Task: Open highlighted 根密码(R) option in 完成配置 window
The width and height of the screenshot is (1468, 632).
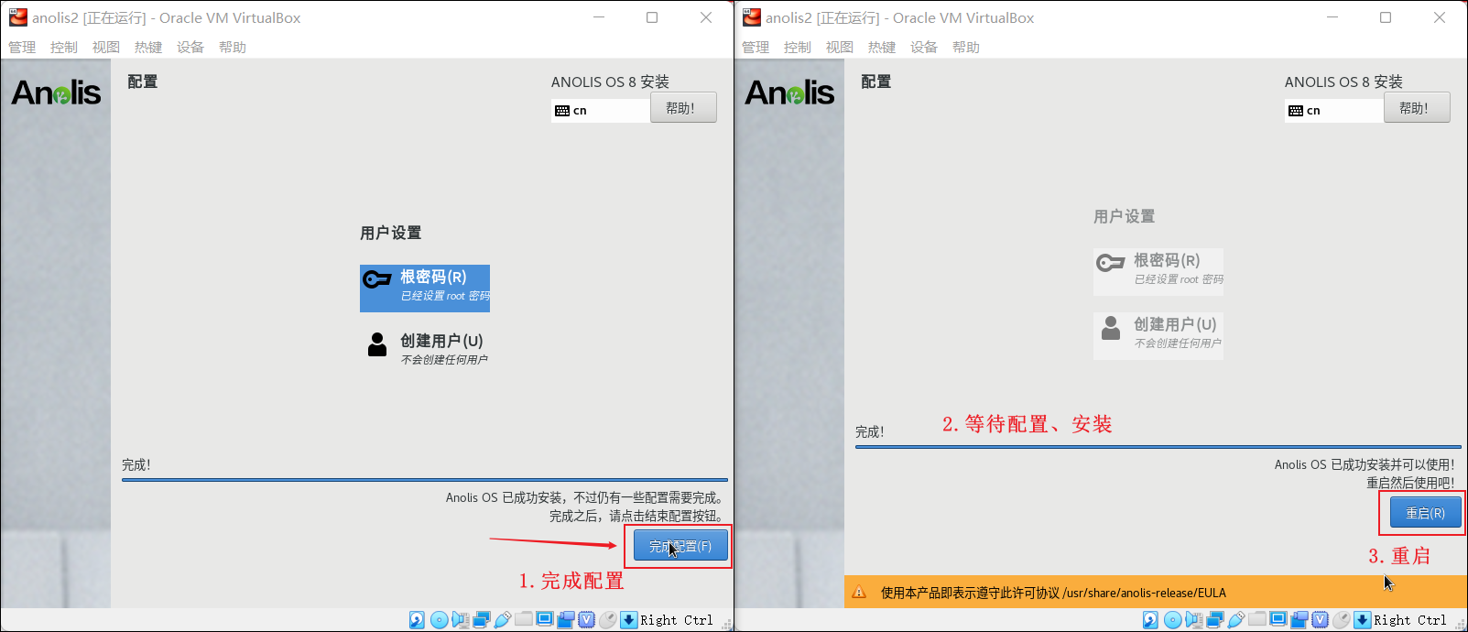Action: 425,288
